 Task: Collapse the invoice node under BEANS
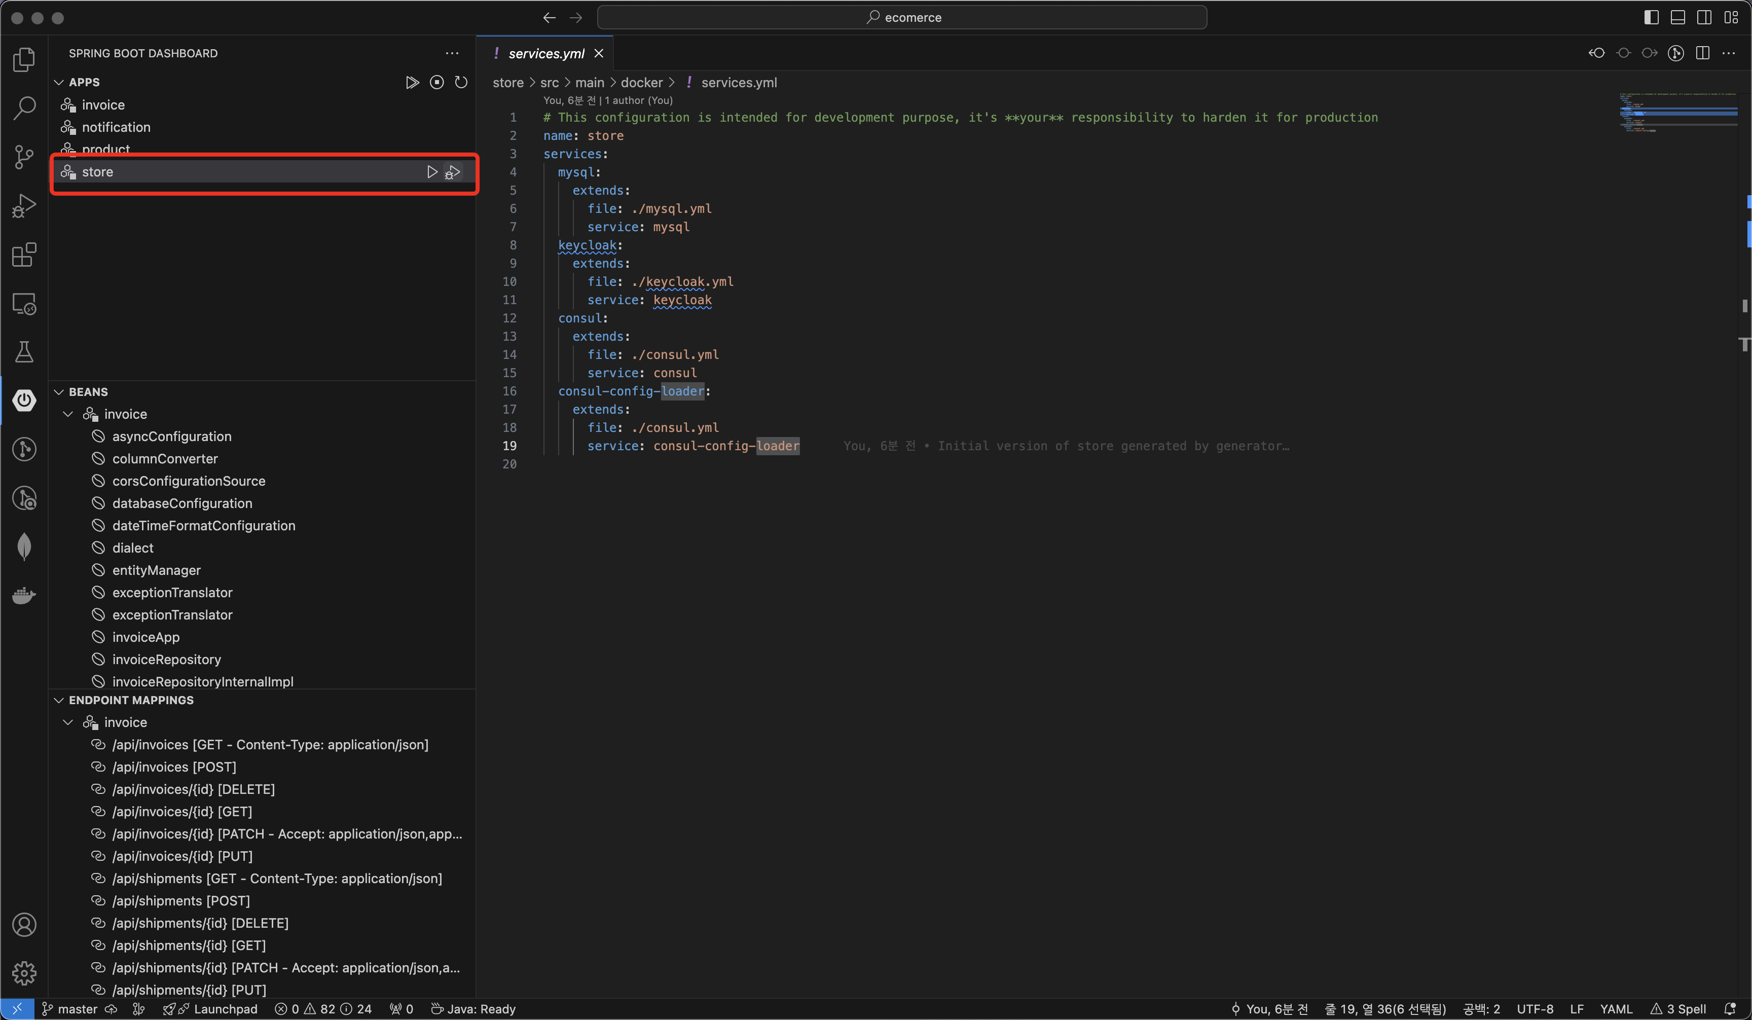point(68,414)
